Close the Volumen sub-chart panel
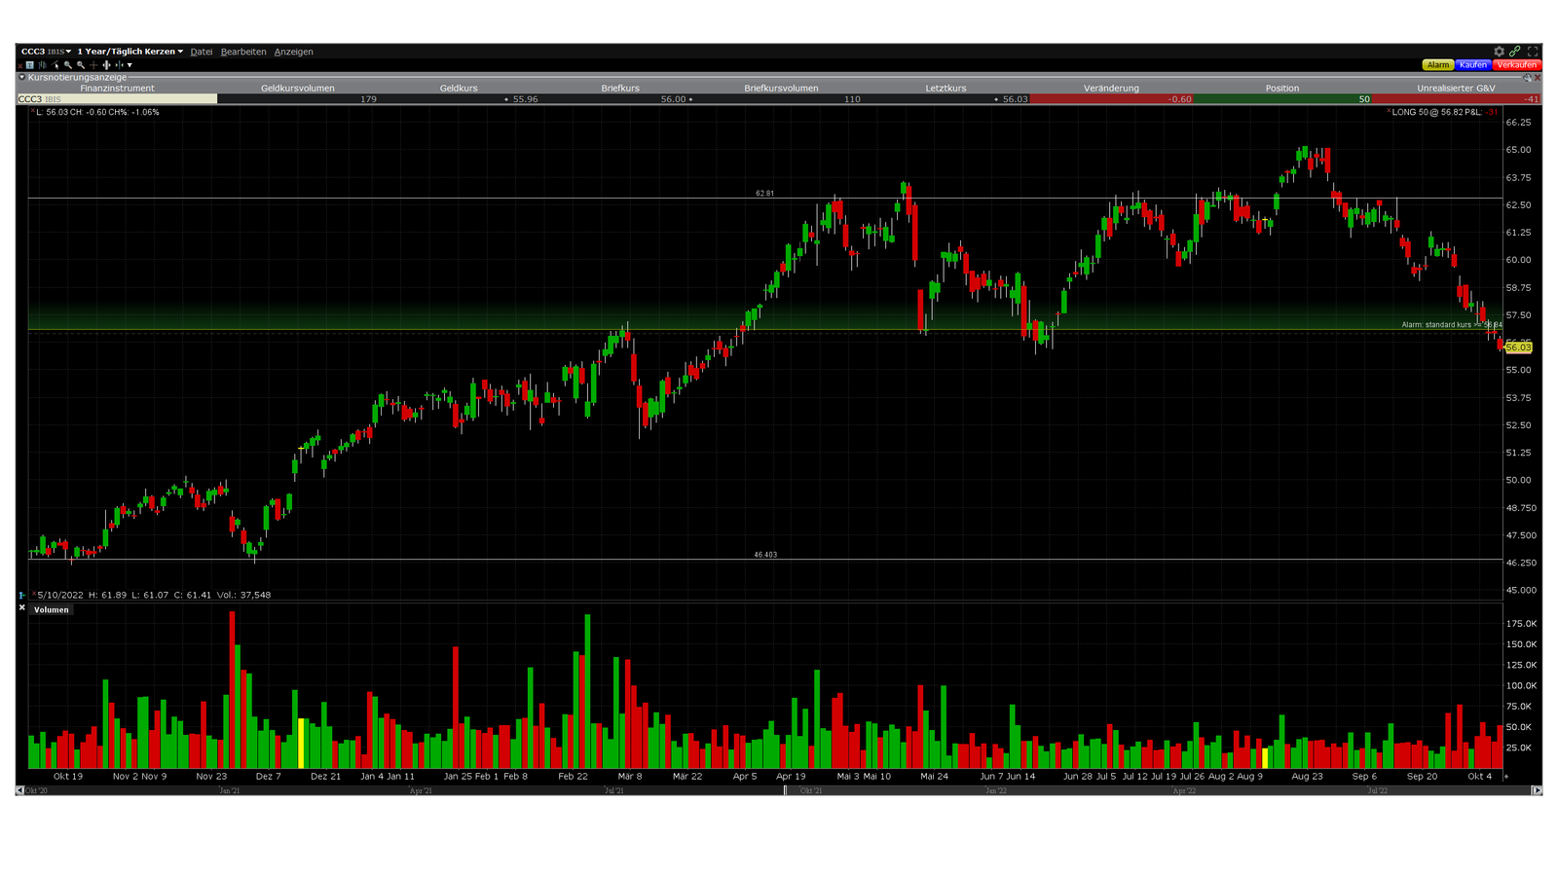This screenshot has width=1558, height=876. click(21, 608)
